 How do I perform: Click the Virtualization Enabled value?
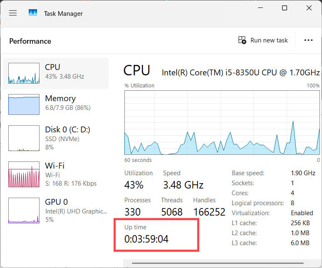pyautogui.click(x=302, y=213)
